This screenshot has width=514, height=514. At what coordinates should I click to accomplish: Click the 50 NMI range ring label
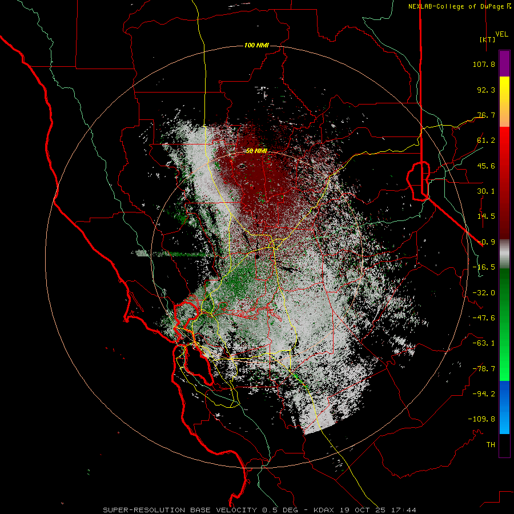click(256, 151)
